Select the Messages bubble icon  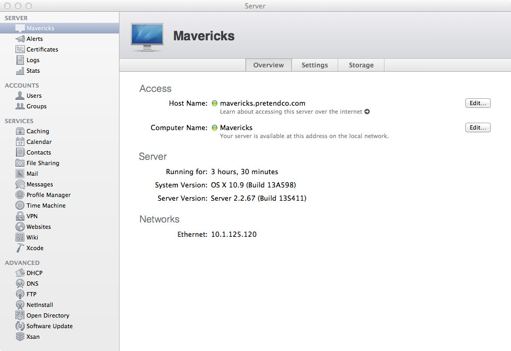coord(20,184)
